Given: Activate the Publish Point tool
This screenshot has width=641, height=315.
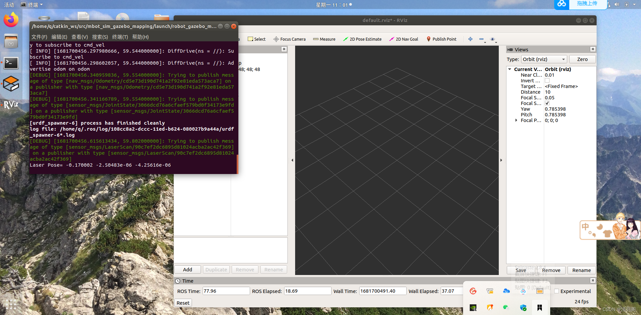Looking at the screenshot, I should click(x=441, y=39).
